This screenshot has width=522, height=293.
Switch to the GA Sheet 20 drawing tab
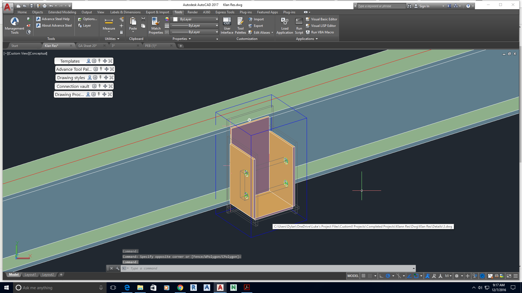[88, 46]
